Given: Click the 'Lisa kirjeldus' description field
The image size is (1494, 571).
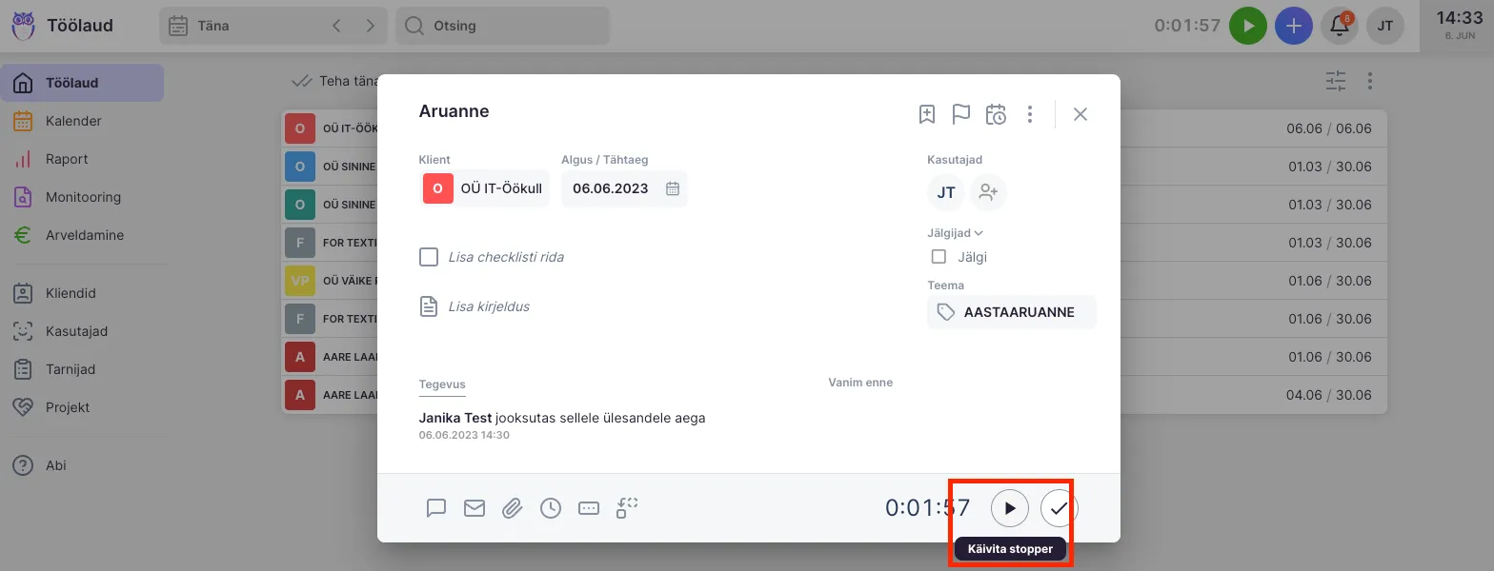Looking at the screenshot, I should [489, 306].
